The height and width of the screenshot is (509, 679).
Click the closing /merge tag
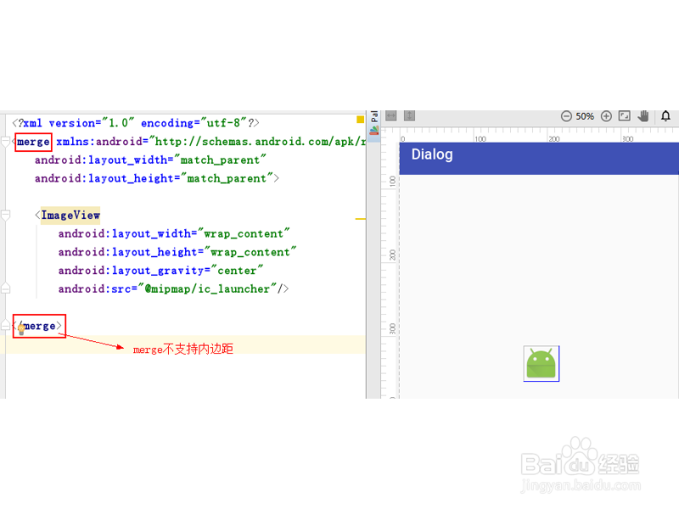coord(39,326)
